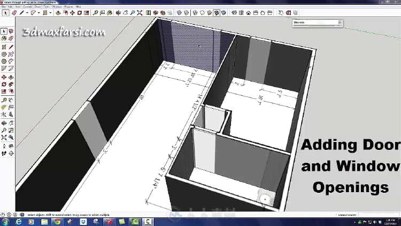The height and width of the screenshot is (226, 401).
Task: Select Paint Bucket in left tool set
Action: pos(4,39)
